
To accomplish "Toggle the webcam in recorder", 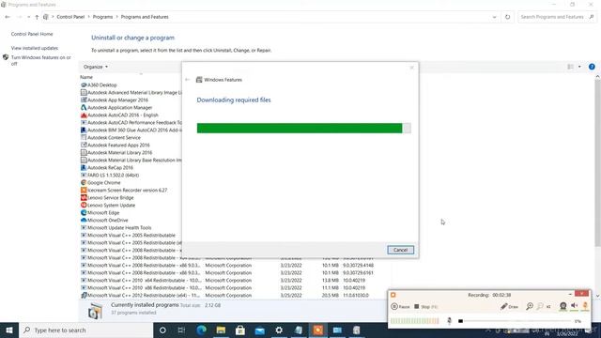I will 562,306.
